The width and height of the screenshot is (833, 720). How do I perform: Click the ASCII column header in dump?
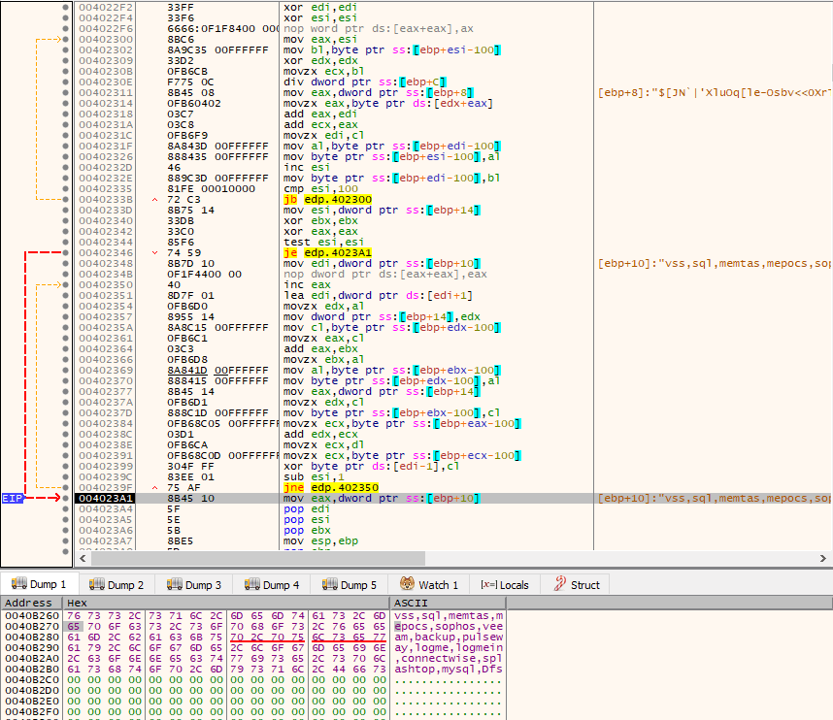(448, 603)
